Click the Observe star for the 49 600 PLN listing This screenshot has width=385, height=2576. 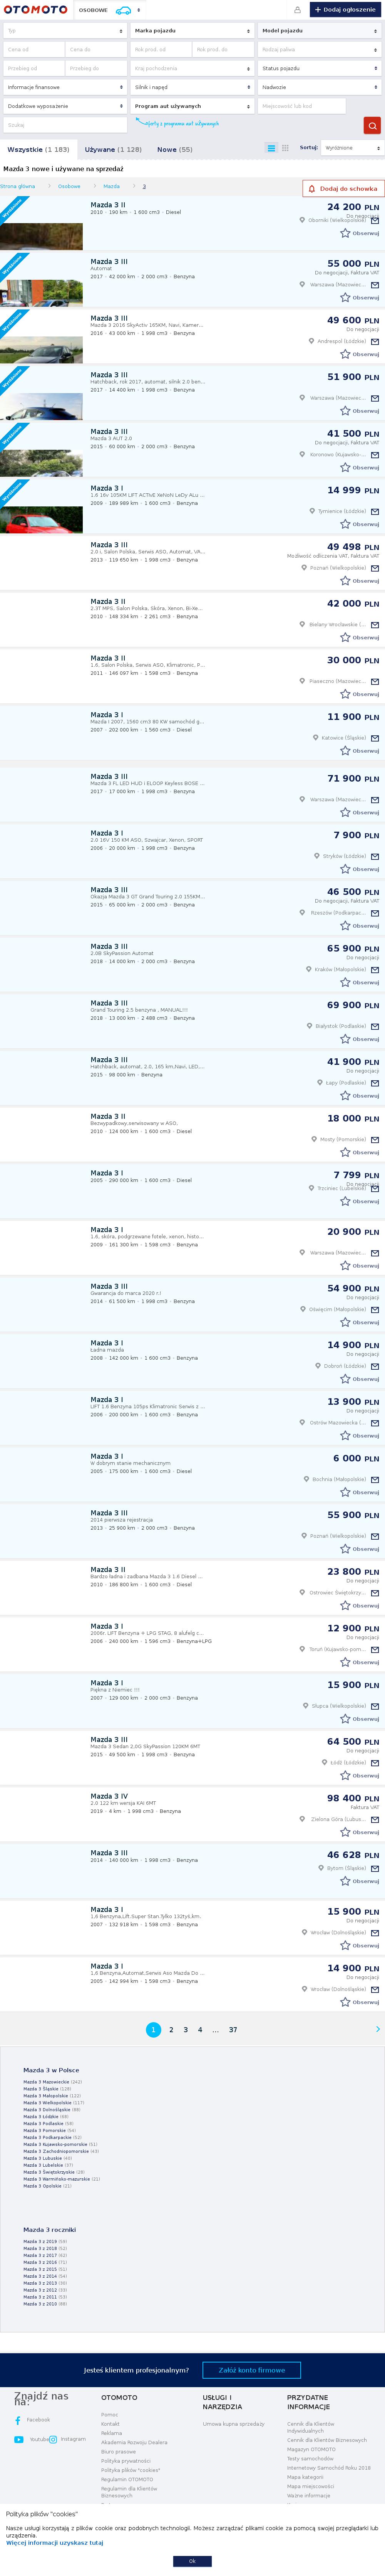pyautogui.click(x=345, y=354)
